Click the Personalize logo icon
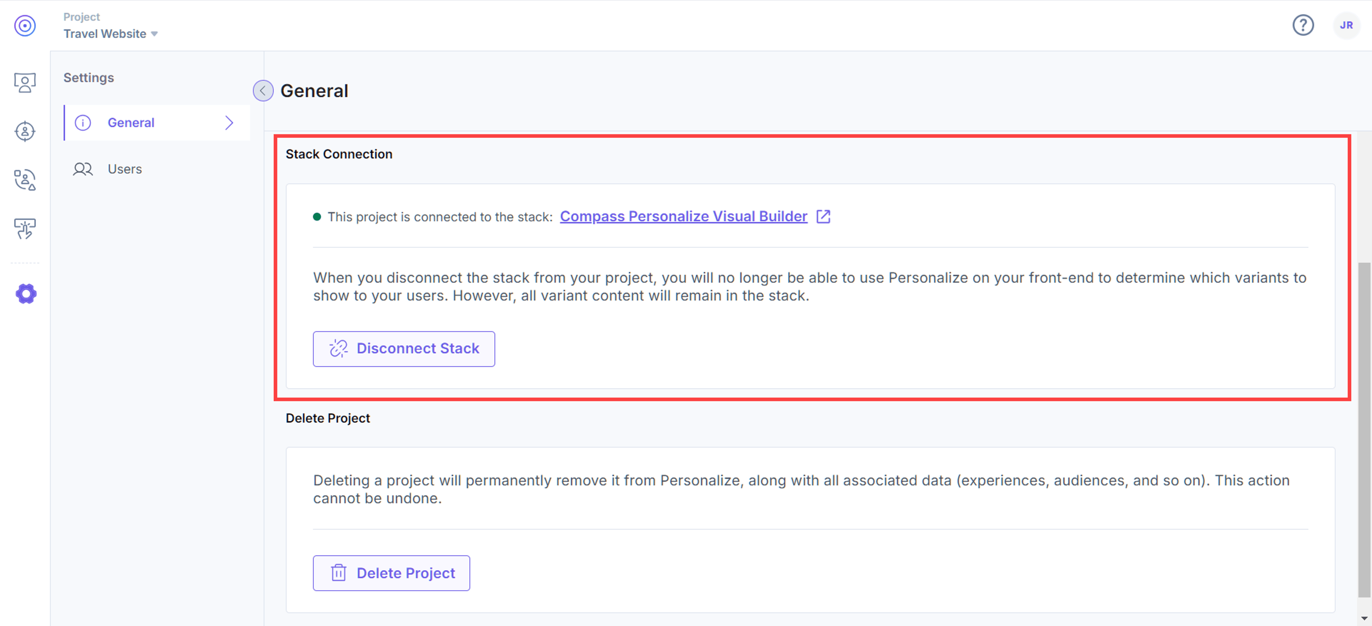The width and height of the screenshot is (1372, 626). pyautogui.click(x=25, y=26)
